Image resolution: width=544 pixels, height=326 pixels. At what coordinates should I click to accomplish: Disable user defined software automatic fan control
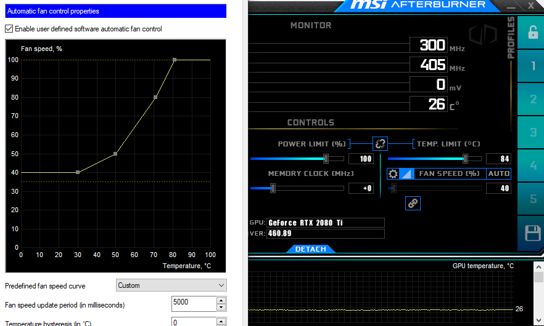[x=9, y=29]
